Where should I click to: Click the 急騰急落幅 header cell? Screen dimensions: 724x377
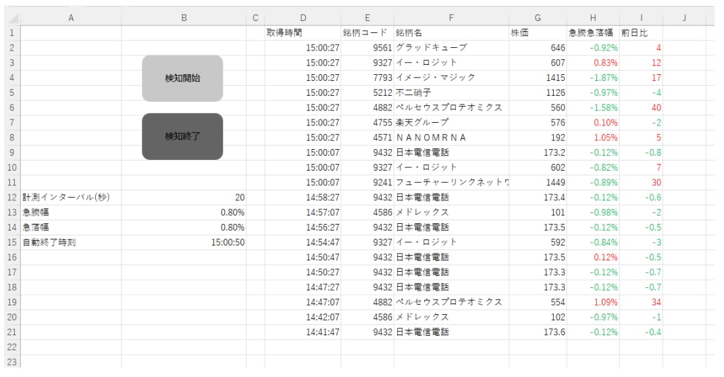(x=593, y=33)
